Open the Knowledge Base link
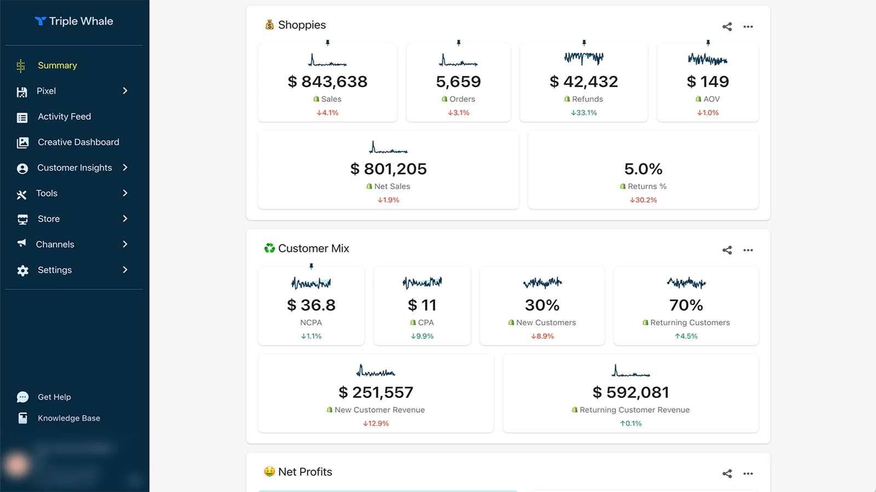876x492 pixels. point(68,418)
